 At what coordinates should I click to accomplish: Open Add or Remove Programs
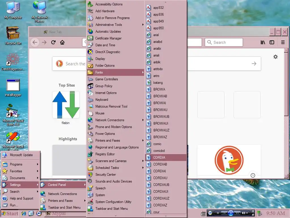tap(116, 18)
